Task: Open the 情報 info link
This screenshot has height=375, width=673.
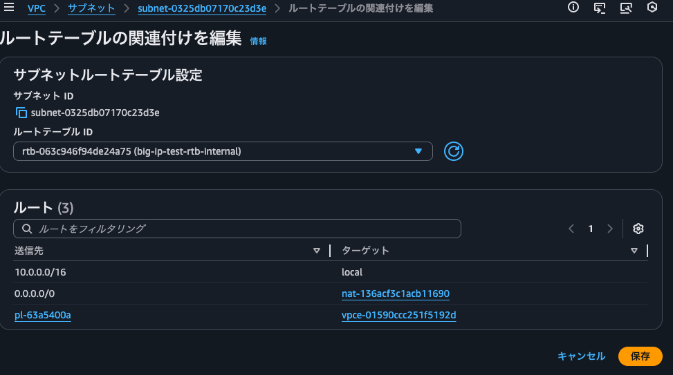Action: tap(259, 41)
